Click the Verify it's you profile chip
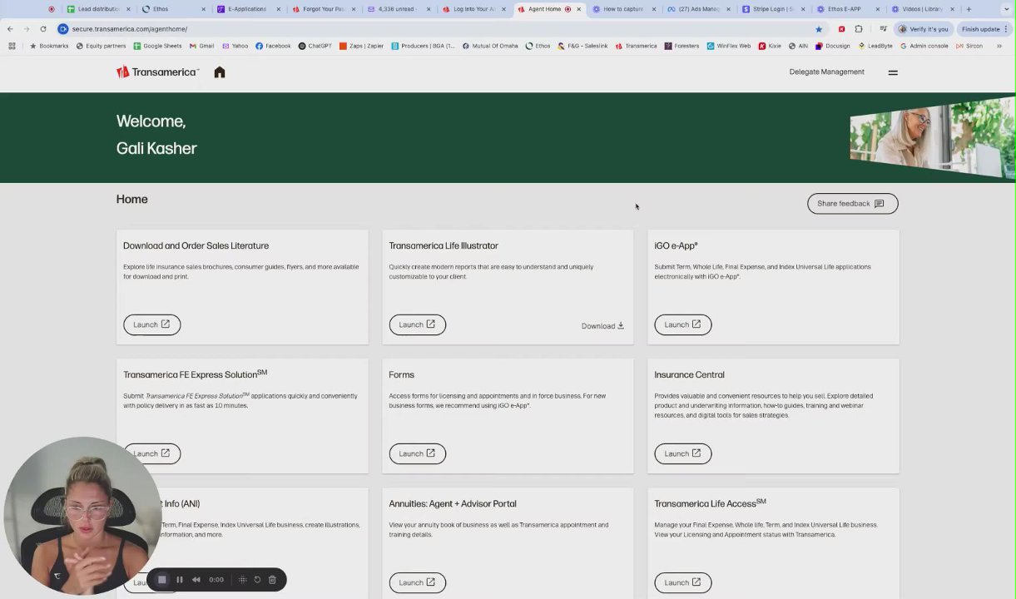 [923, 29]
